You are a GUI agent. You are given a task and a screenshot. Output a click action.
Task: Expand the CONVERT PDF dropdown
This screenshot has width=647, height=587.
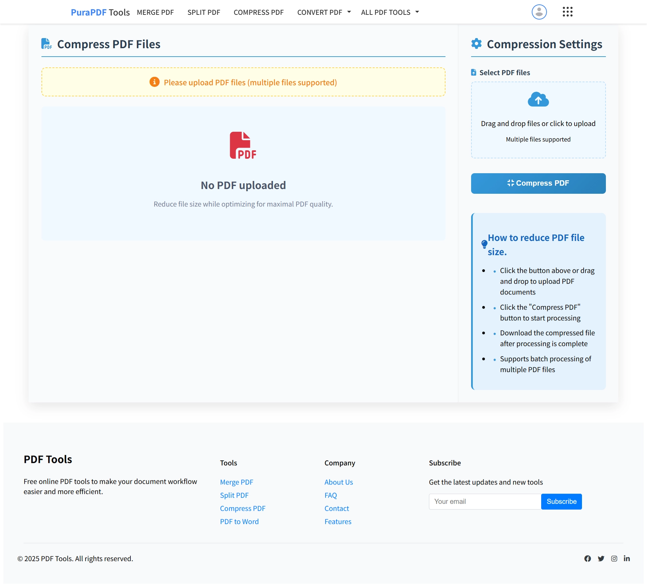pyautogui.click(x=323, y=12)
